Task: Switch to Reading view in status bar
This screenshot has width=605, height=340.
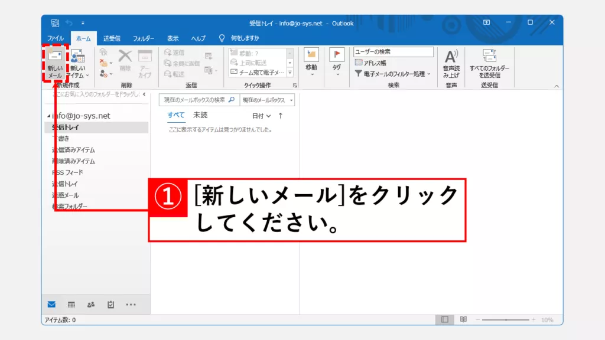Action: [x=463, y=320]
